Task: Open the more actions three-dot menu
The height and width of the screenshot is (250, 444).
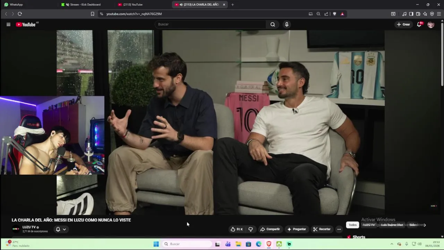Action: [x=339, y=229]
